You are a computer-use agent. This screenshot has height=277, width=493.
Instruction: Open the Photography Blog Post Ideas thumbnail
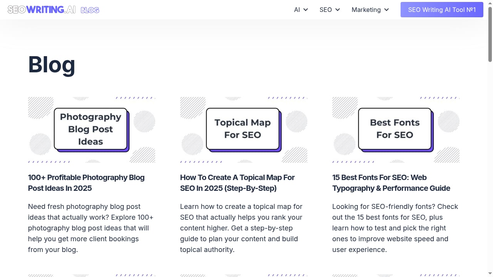[x=92, y=130]
